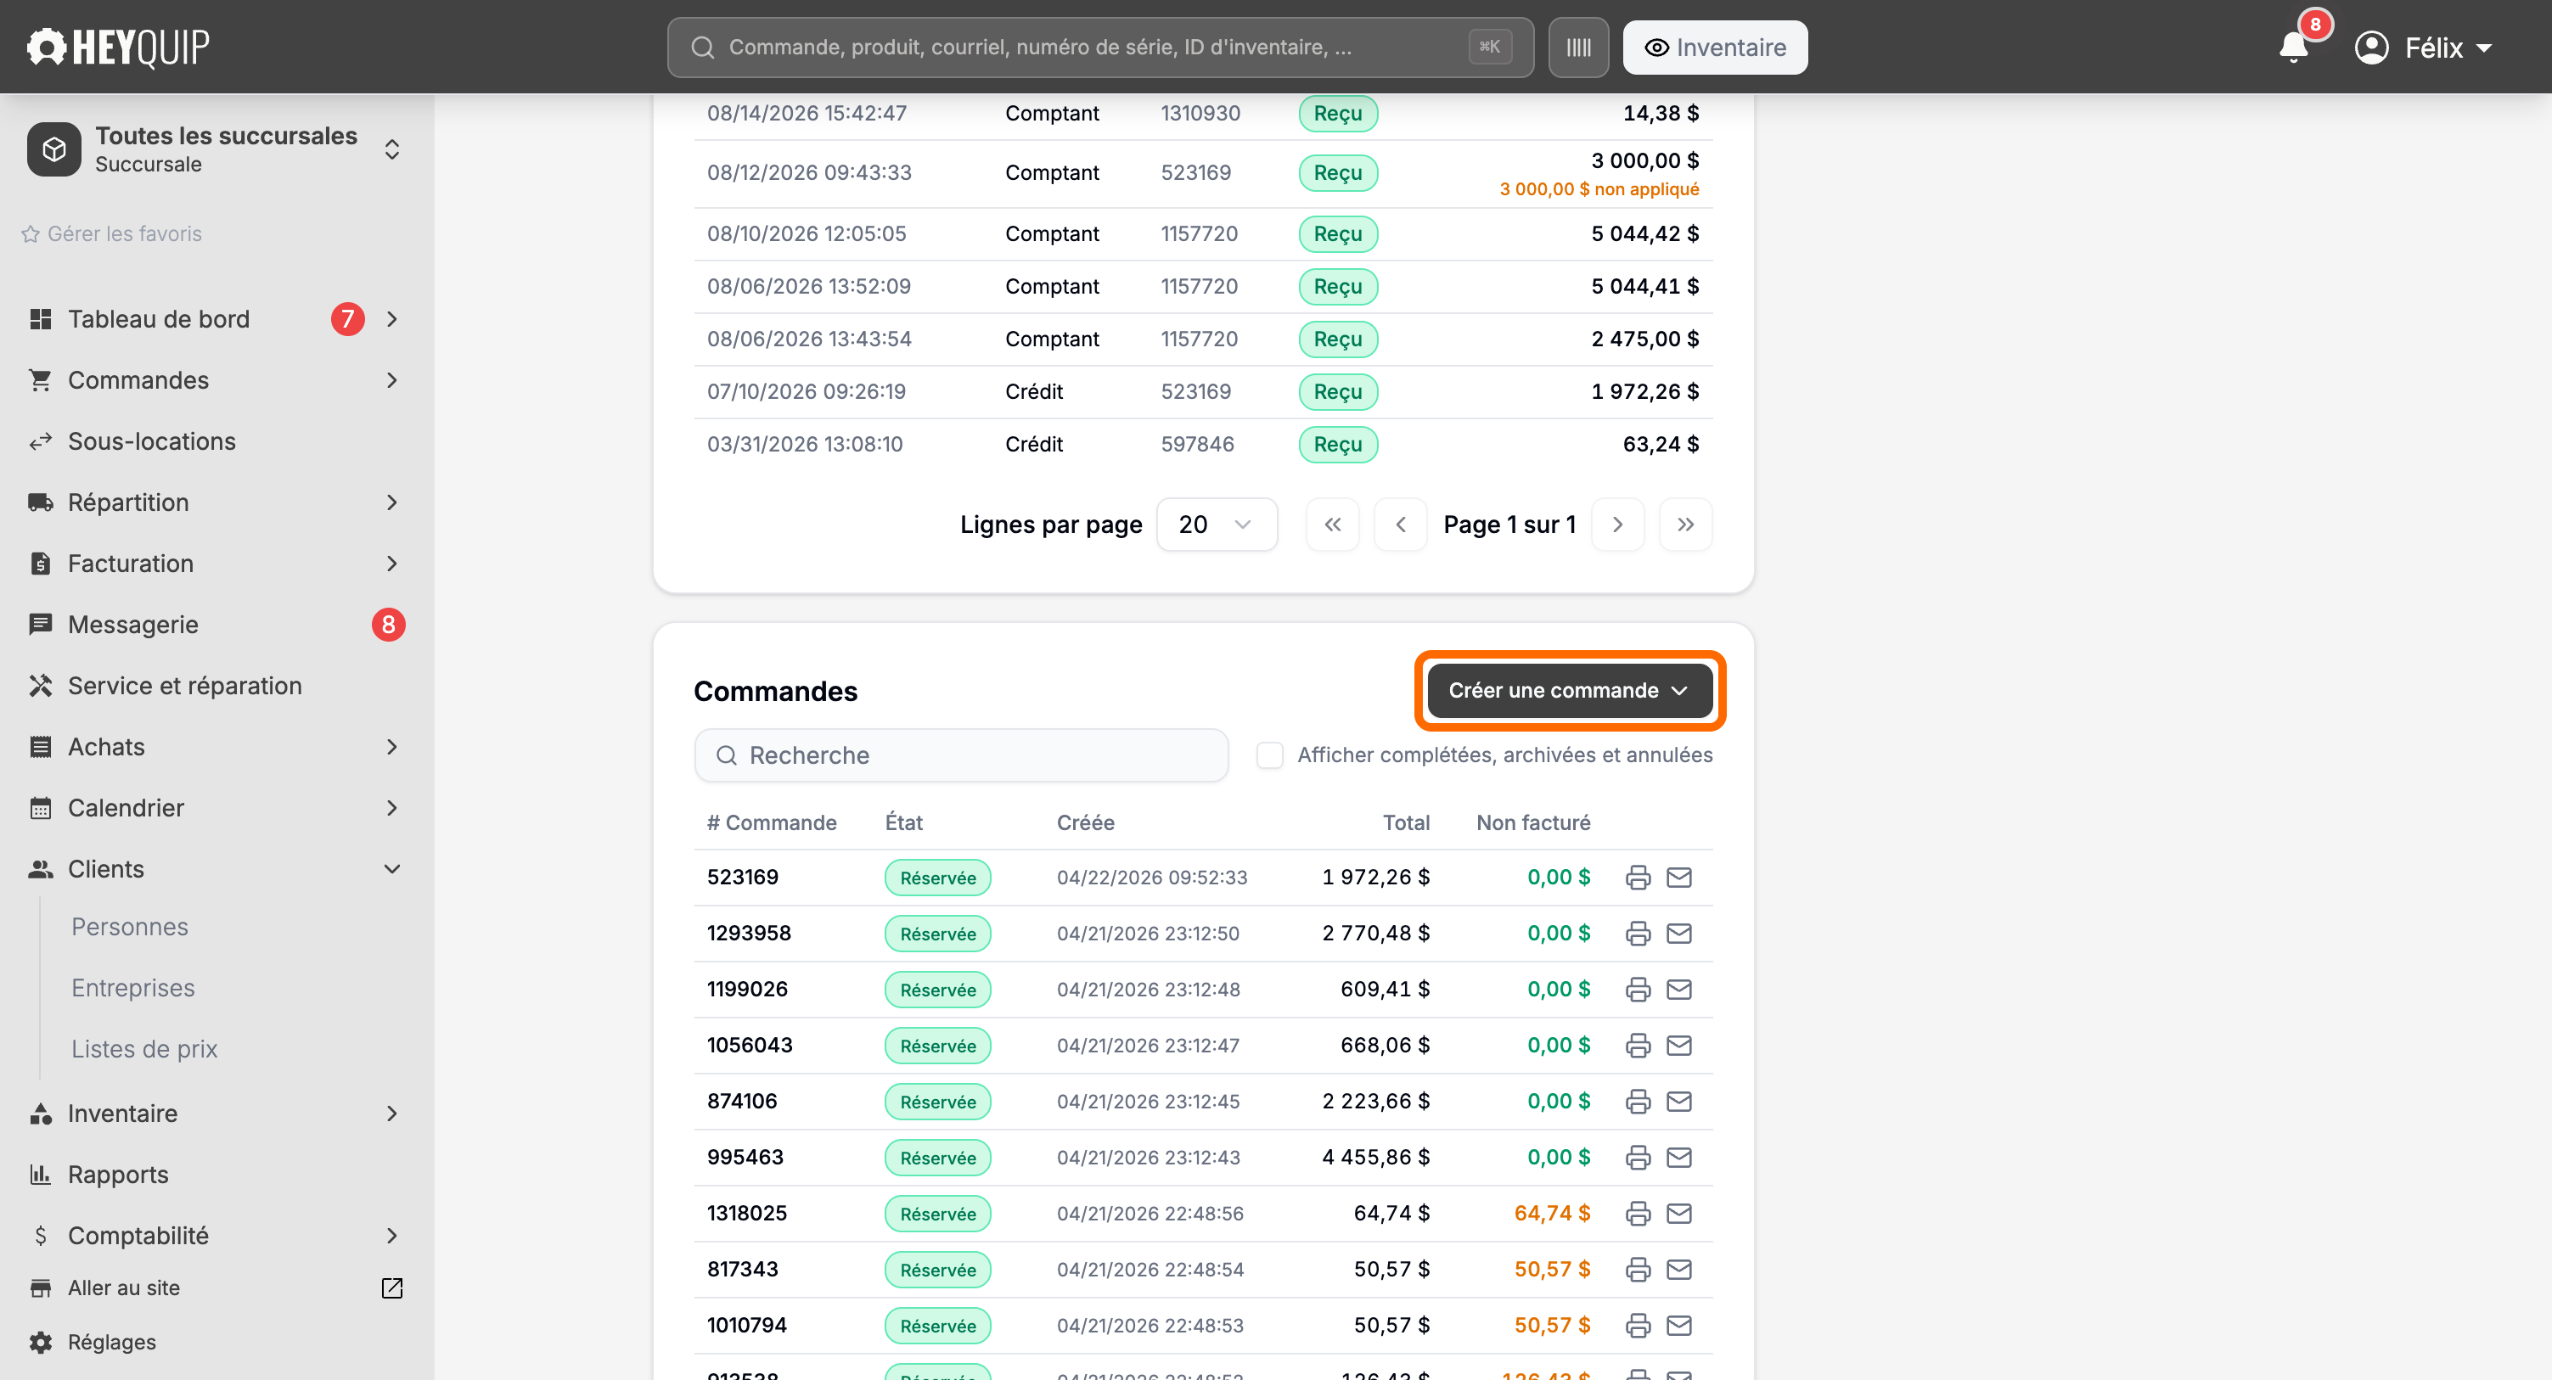Email order 1199026
This screenshot has height=1380, width=2552.
[1679, 989]
